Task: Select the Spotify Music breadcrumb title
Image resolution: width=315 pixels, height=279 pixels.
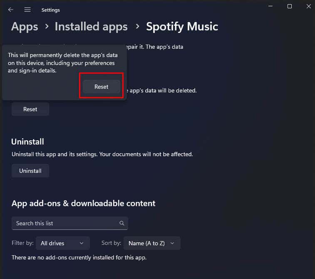Action: coord(182,27)
